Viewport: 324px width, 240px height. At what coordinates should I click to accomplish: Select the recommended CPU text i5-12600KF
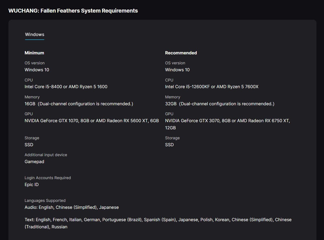[x=198, y=87]
